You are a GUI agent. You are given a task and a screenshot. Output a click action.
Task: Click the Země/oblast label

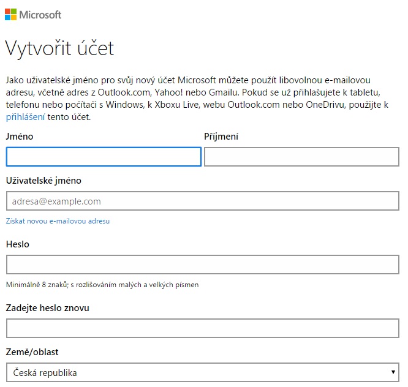[x=32, y=352]
